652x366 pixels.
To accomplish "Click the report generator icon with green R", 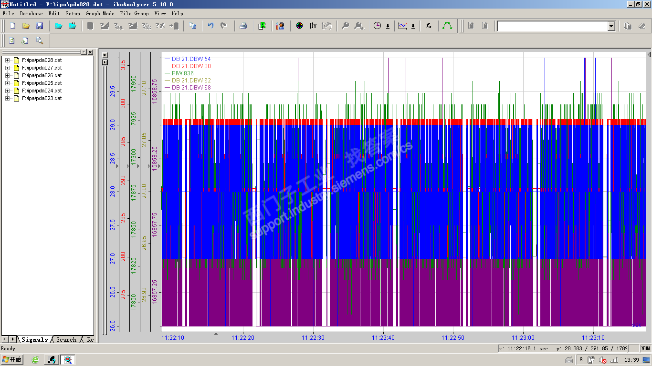I will pos(262,26).
